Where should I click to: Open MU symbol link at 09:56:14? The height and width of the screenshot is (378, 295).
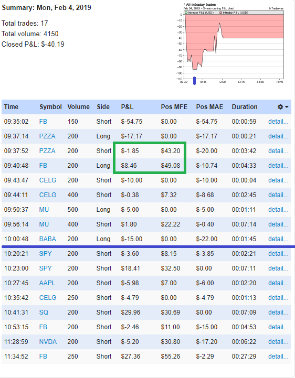point(44,224)
